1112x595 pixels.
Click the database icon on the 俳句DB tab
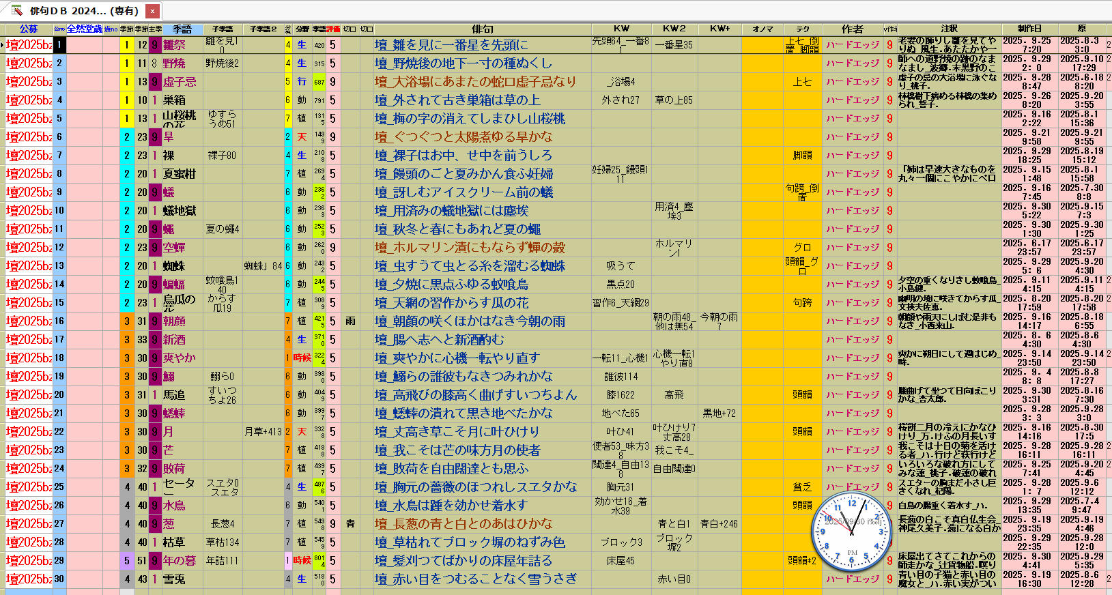tap(16, 11)
